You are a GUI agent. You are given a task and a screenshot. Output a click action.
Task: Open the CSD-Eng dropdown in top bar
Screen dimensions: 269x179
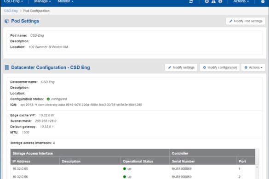pos(13,1)
